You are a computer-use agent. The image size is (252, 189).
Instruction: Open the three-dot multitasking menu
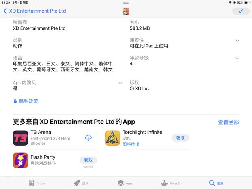(x=126, y=3)
